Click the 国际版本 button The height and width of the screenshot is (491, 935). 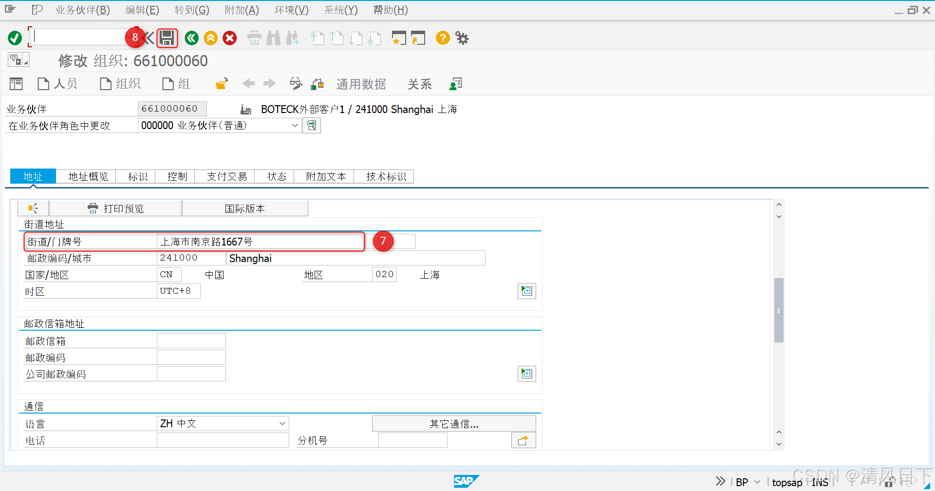(245, 208)
